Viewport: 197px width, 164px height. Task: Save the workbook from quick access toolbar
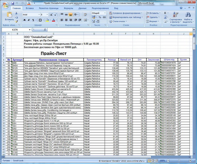[13, 3]
